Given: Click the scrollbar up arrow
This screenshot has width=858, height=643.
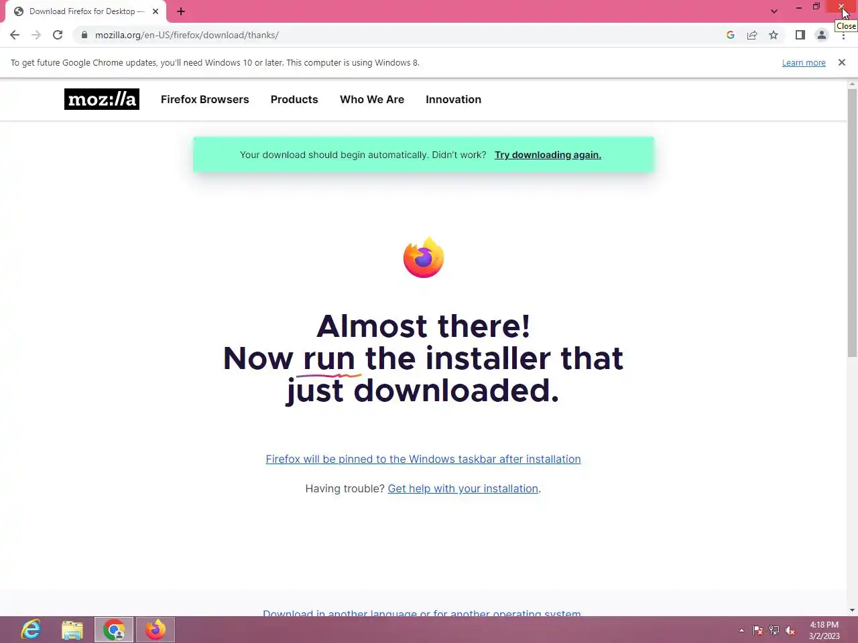Looking at the screenshot, I should click(x=853, y=84).
